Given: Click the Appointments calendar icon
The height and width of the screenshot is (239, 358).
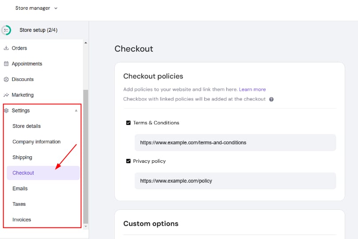Looking at the screenshot, I should click(6, 64).
